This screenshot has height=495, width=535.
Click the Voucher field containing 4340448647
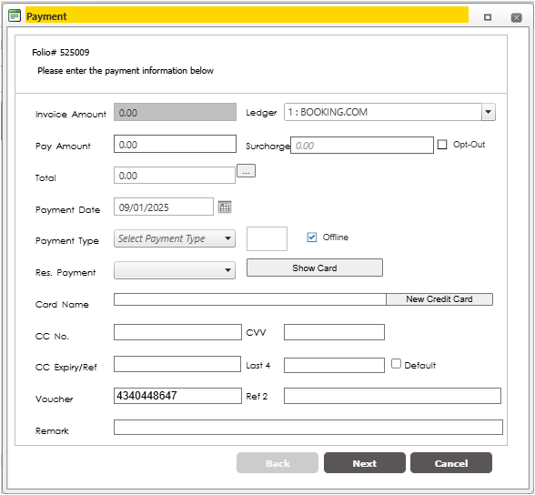click(177, 396)
